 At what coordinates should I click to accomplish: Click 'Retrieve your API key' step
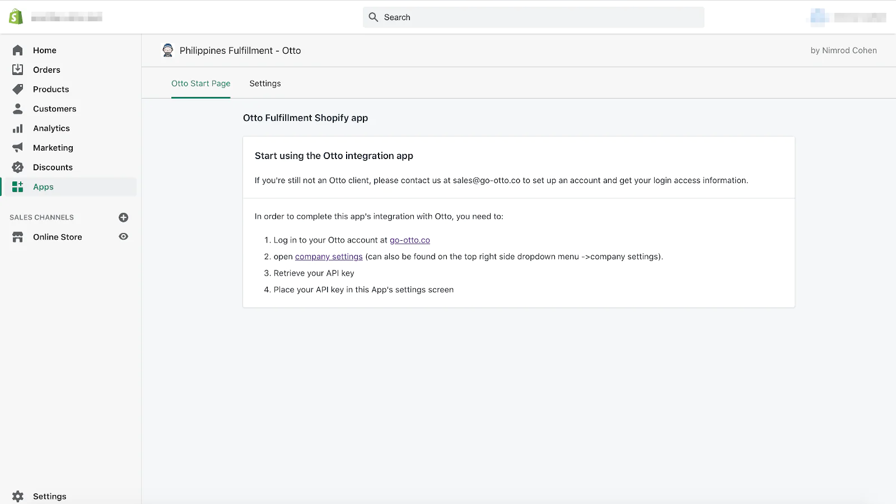click(x=314, y=273)
